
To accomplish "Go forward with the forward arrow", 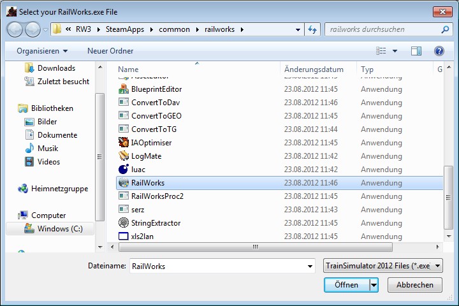I will tap(33, 29).
